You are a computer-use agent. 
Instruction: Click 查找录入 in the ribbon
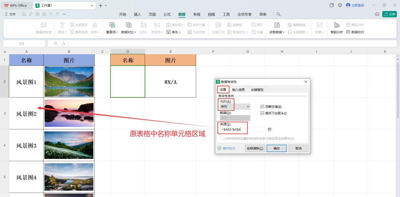pyautogui.click(x=175, y=25)
